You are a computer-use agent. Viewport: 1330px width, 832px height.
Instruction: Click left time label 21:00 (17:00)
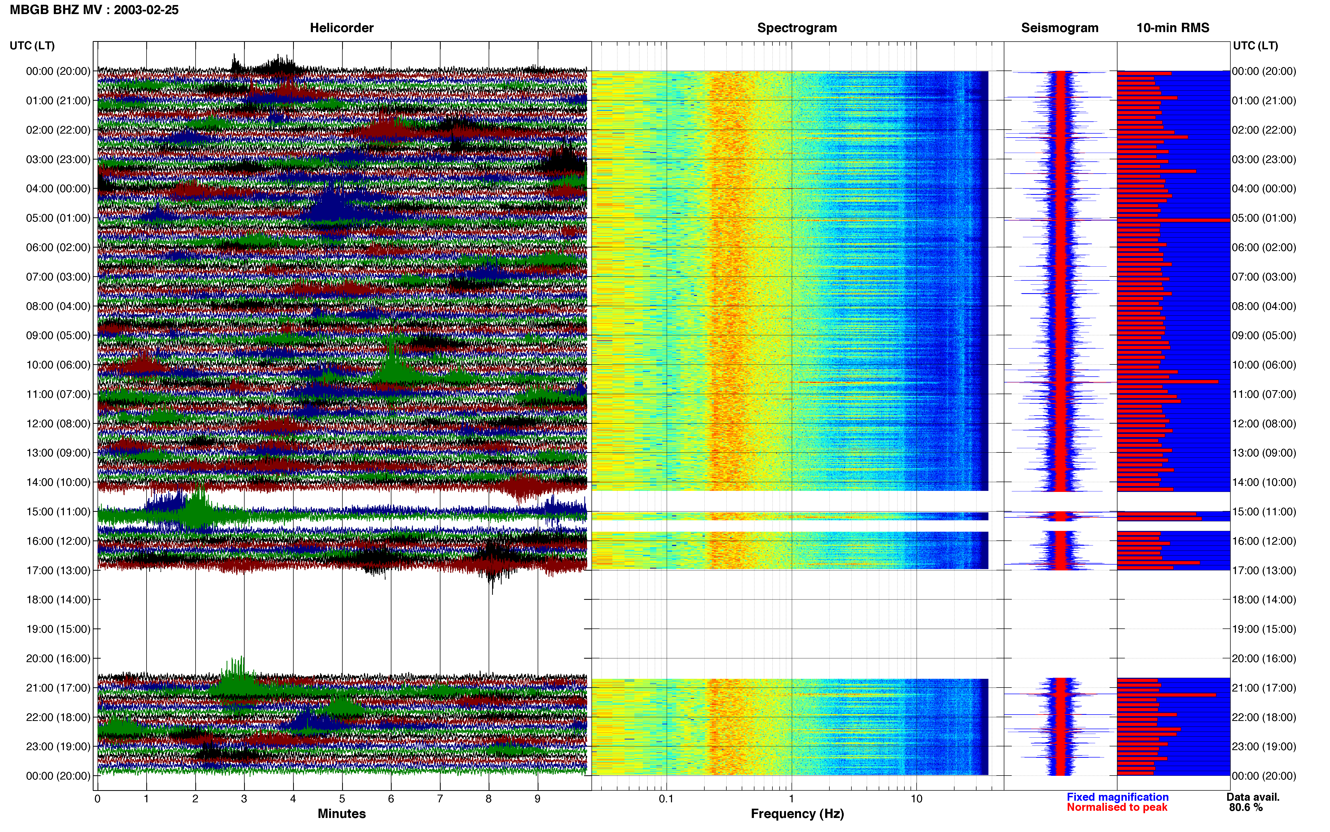tap(58, 688)
